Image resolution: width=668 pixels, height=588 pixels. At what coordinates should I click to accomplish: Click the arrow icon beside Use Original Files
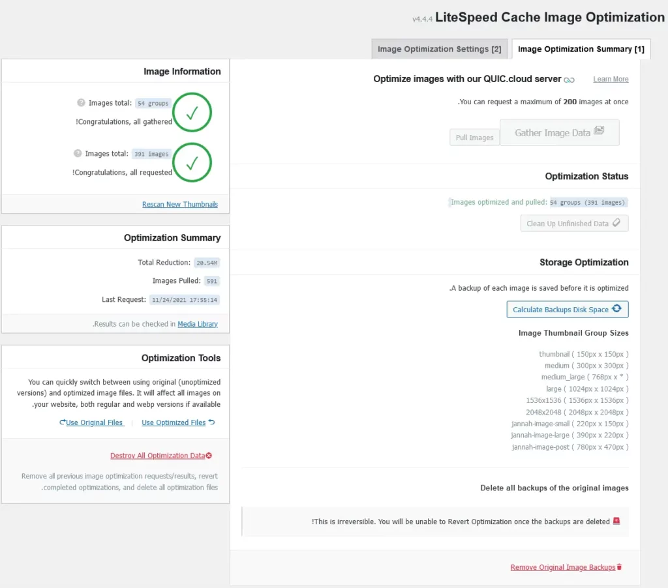pos(63,422)
